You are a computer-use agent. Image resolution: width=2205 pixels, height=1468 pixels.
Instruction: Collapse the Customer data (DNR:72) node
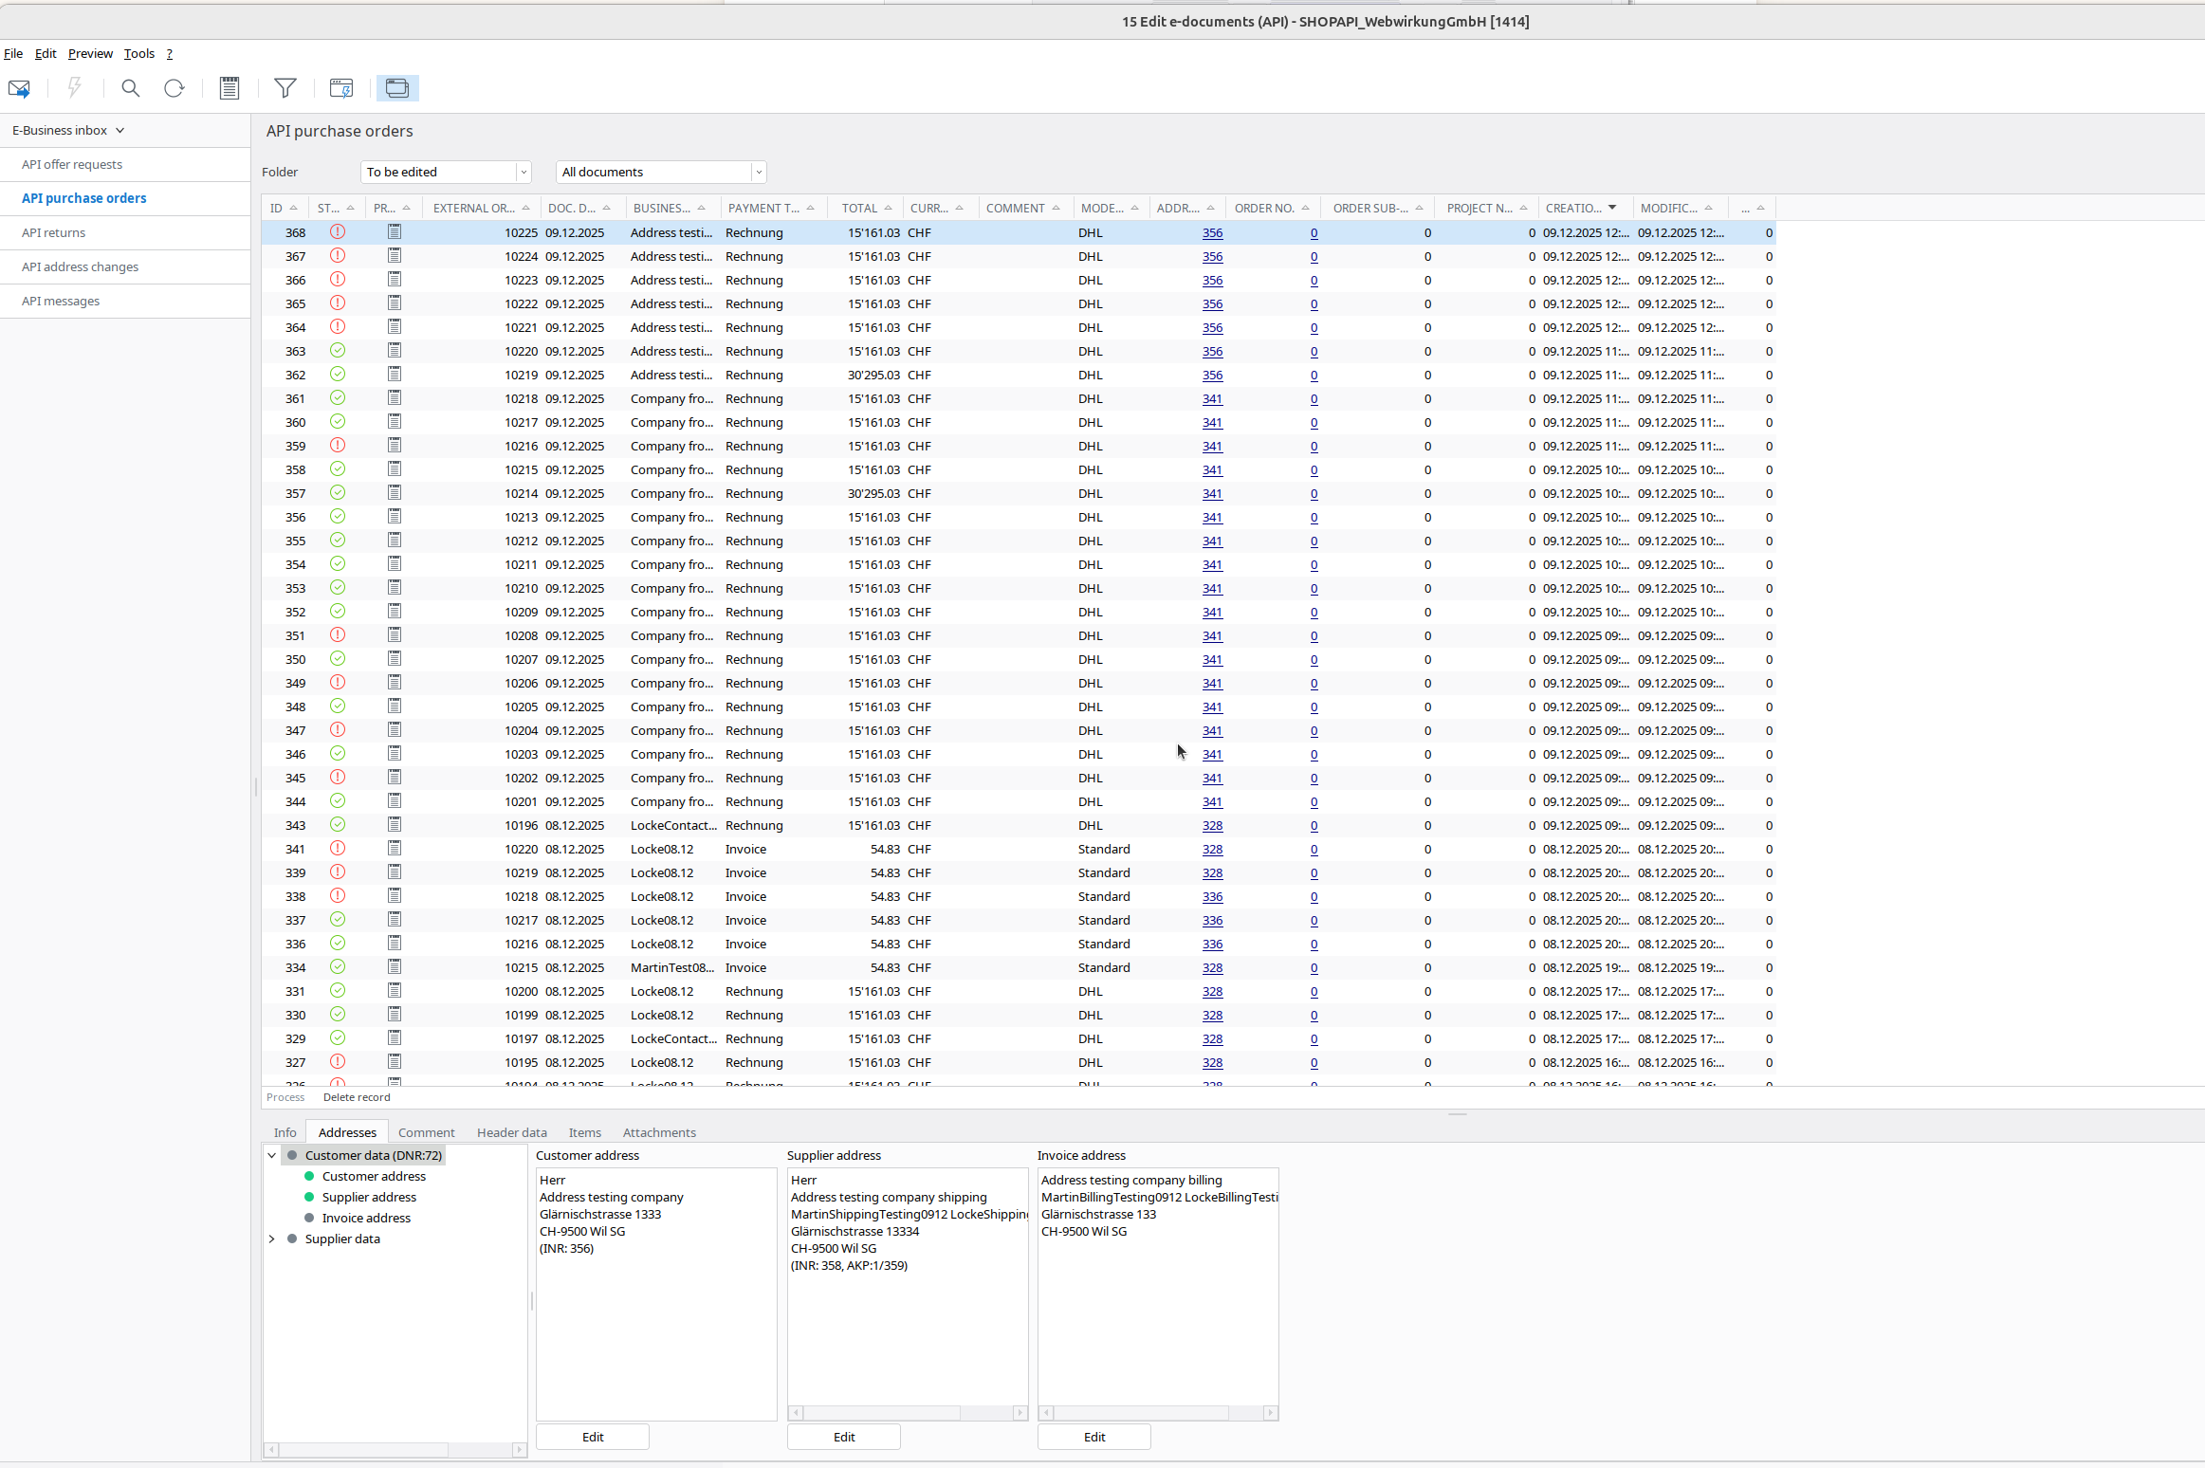(272, 1155)
